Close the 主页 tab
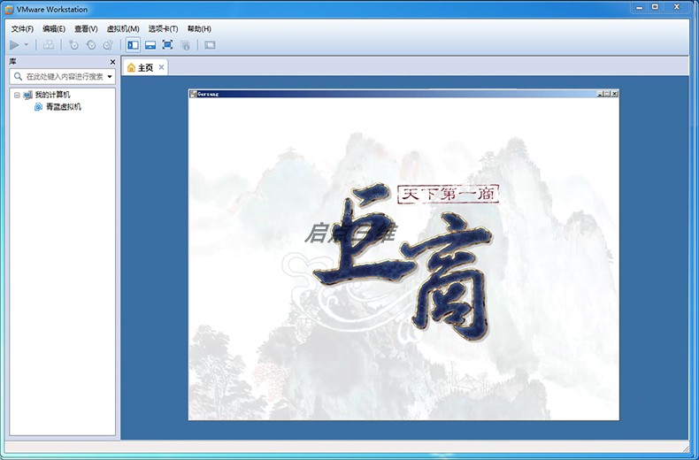The width and height of the screenshot is (699, 460). (x=161, y=67)
